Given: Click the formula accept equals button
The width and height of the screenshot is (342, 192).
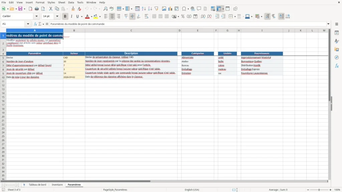Looking at the screenshot, I should click(47, 24).
